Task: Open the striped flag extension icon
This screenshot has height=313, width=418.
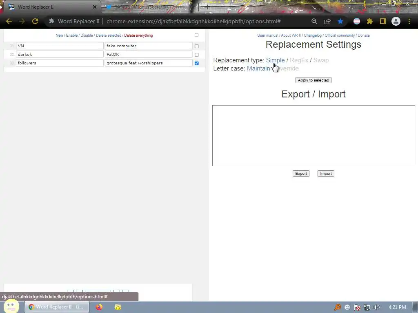Action: [357, 21]
